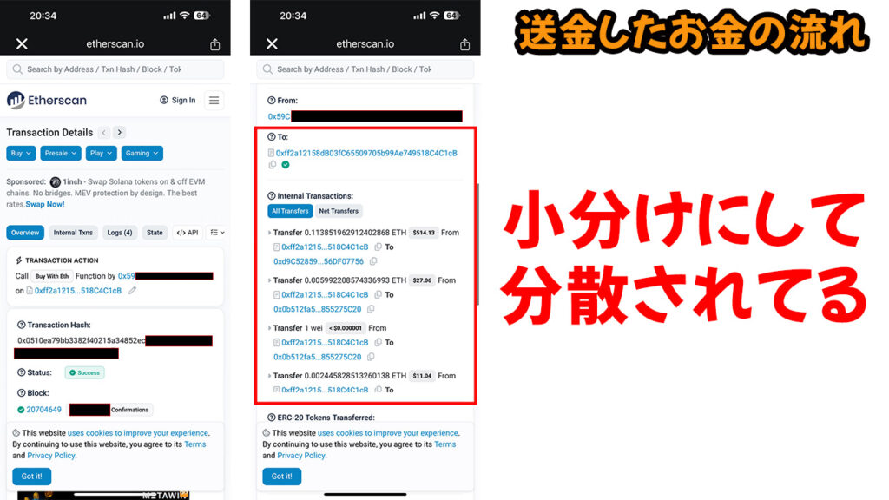Switch to the Internal Txns tab

coord(73,233)
